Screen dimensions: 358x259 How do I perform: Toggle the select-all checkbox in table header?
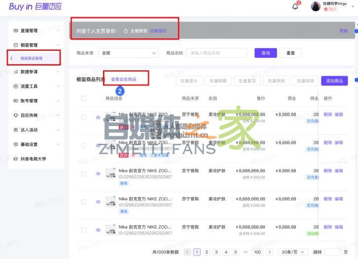[83, 98]
